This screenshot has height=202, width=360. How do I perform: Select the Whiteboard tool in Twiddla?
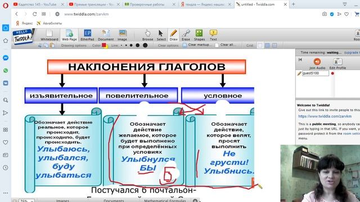(49, 35)
